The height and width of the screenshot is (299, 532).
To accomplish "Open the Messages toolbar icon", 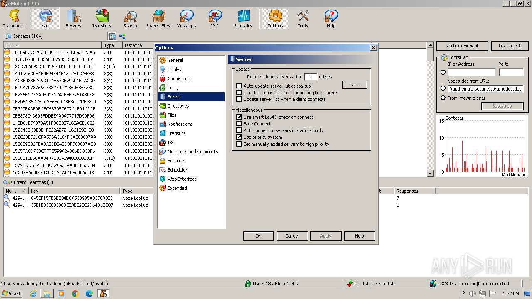I will tap(187, 19).
